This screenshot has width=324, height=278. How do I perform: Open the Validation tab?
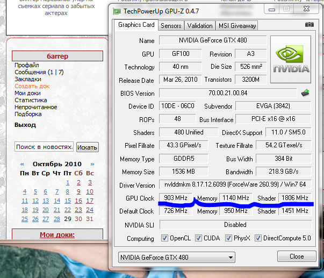click(200, 26)
